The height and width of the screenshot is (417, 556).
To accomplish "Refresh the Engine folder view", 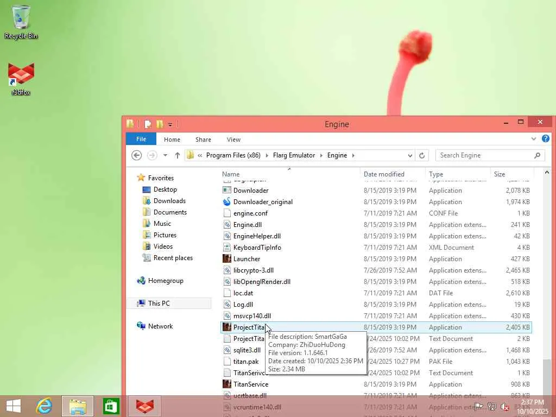I will (422, 155).
